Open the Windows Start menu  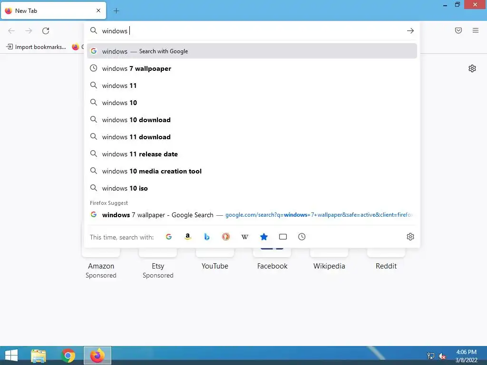click(11, 355)
